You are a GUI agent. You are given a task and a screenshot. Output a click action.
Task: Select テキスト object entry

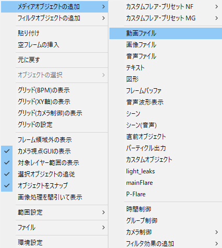click(166, 68)
